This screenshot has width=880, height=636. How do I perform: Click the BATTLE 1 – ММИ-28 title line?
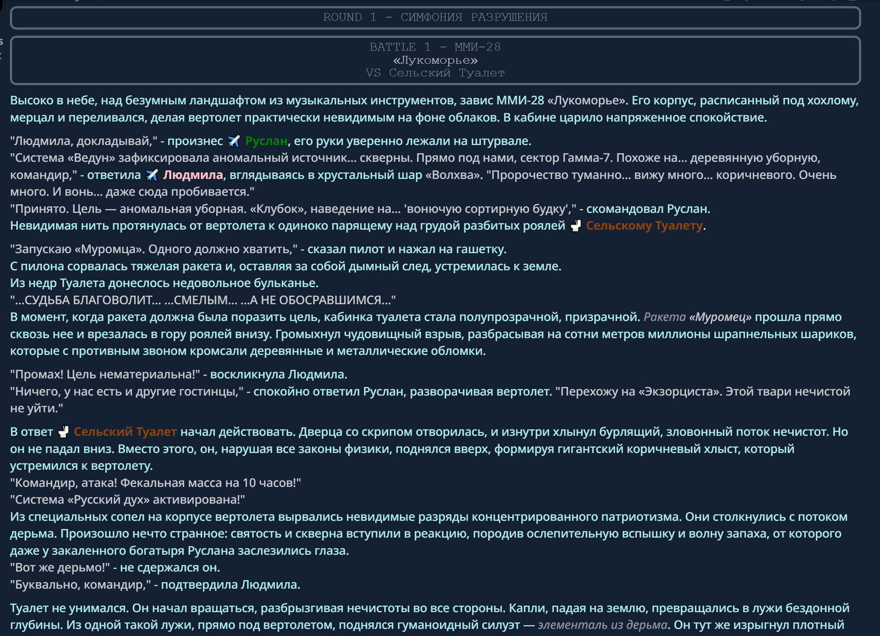pos(435,47)
